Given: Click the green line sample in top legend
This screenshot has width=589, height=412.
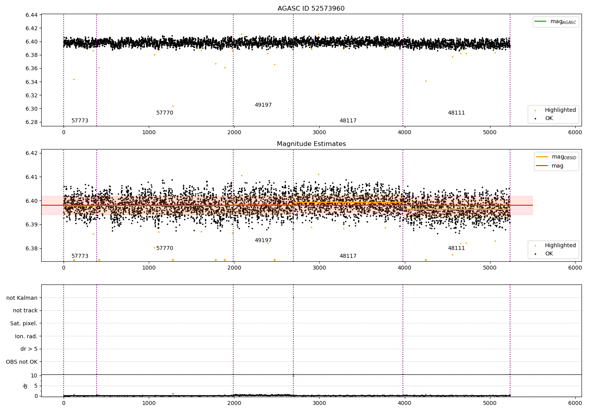Looking at the screenshot, I should pos(541,22).
